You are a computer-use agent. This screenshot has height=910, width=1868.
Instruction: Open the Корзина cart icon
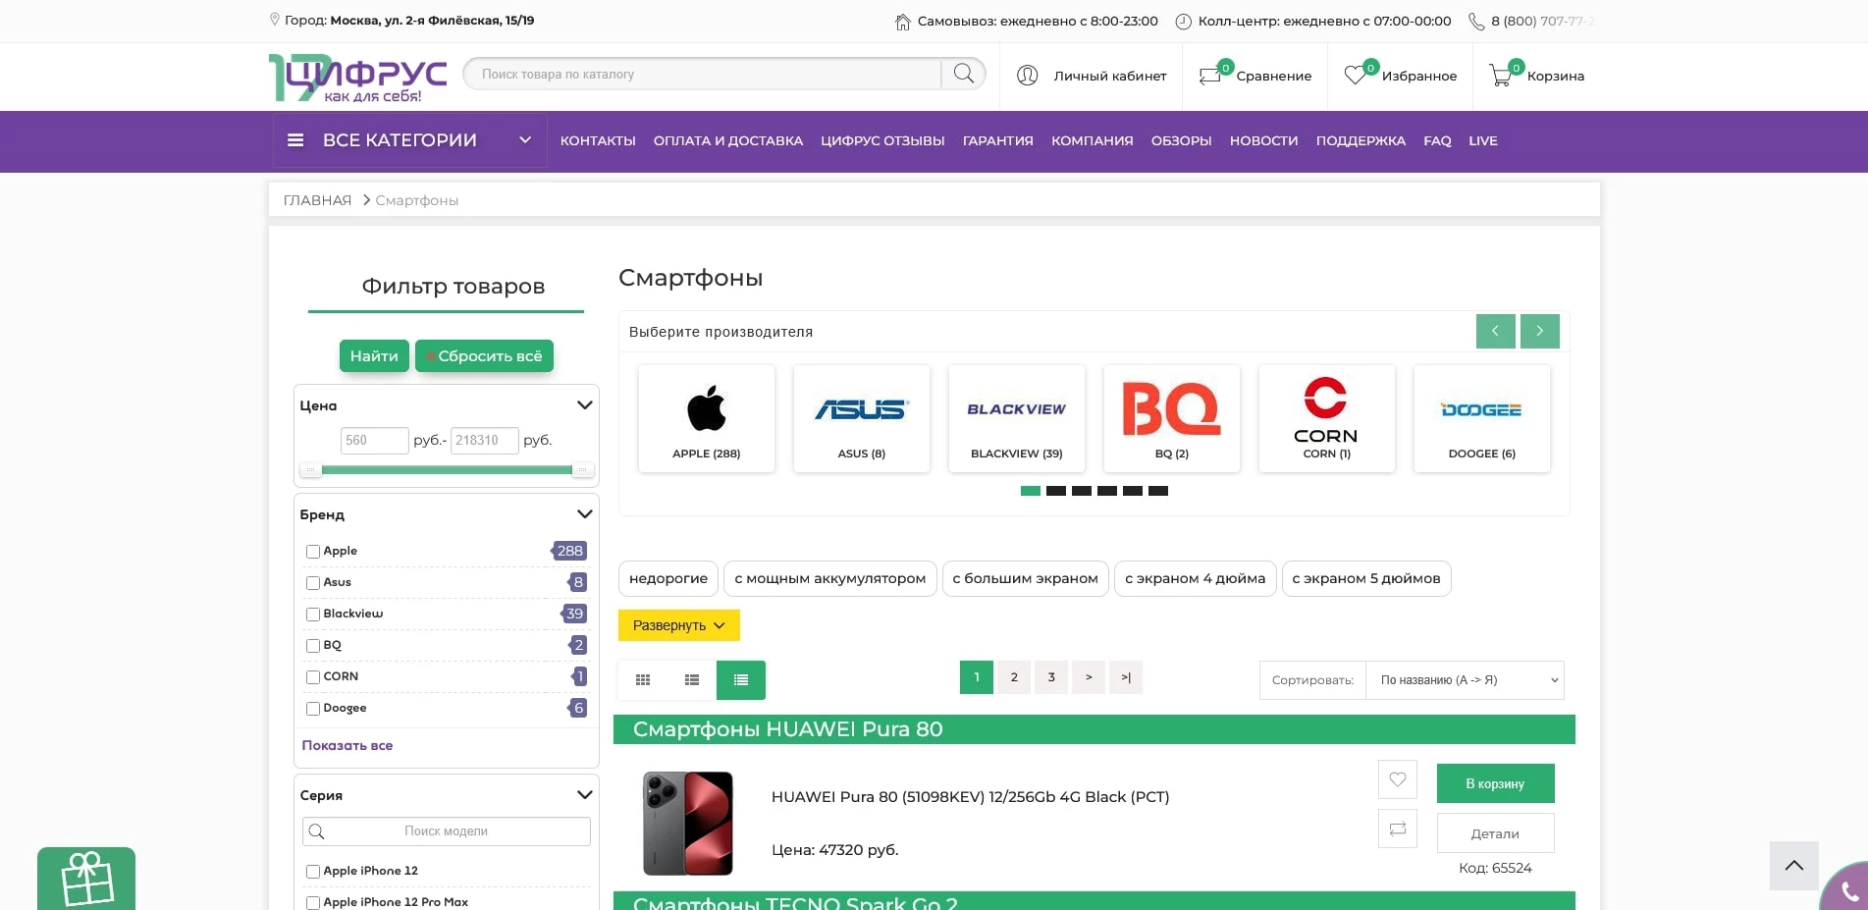pos(1500,75)
